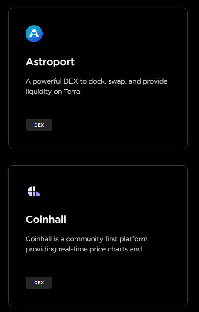The width and height of the screenshot is (199, 312).
Task: Click 'Coinhall is a community first platform' line
Action: pyautogui.click(x=87, y=239)
